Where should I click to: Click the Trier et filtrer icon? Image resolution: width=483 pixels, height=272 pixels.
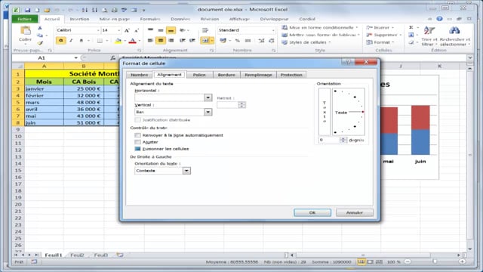(429, 31)
